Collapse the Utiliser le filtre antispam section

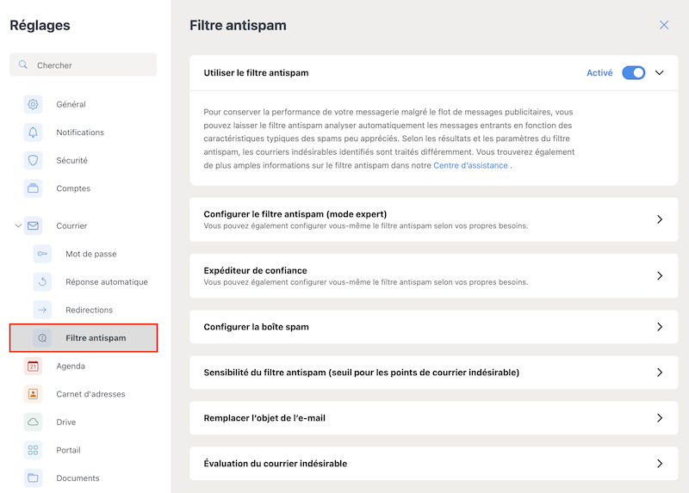click(x=659, y=73)
